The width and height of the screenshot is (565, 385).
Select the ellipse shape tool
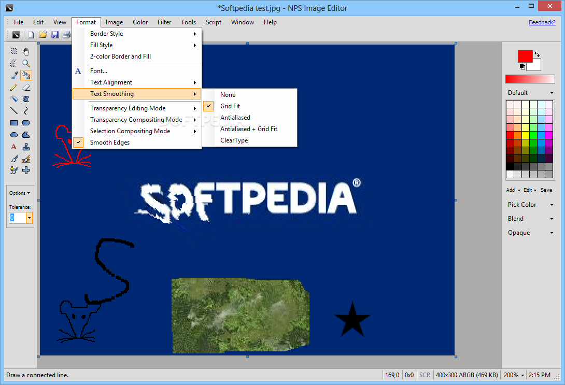click(x=13, y=135)
